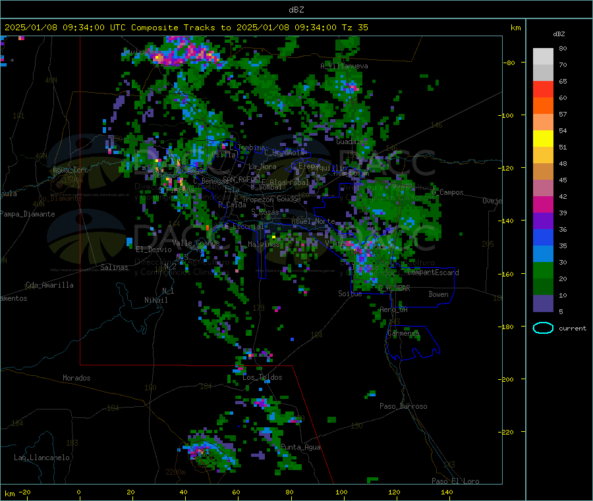Screen dimensions: 593x501
Task: Click the dBZ title at top
Action: click(x=296, y=10)
